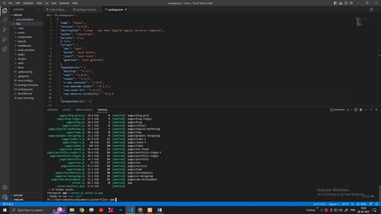Open Customize Layout icon in title bar

coord(351,3)
